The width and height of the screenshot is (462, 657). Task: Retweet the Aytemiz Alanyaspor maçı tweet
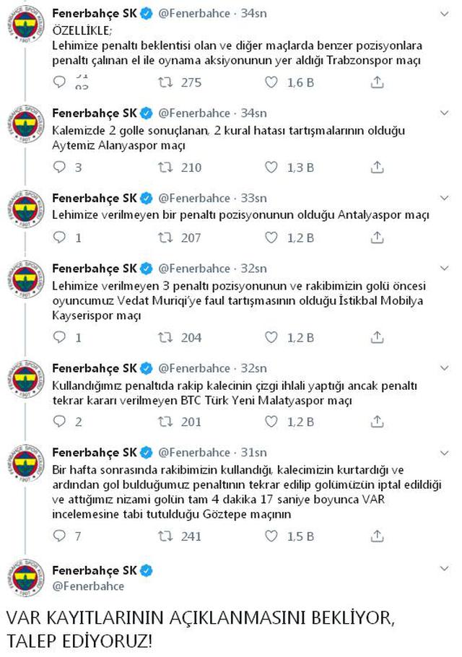pyautogui.click(x=165, y=167)
